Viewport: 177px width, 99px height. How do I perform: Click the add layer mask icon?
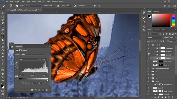click(158, 97)
